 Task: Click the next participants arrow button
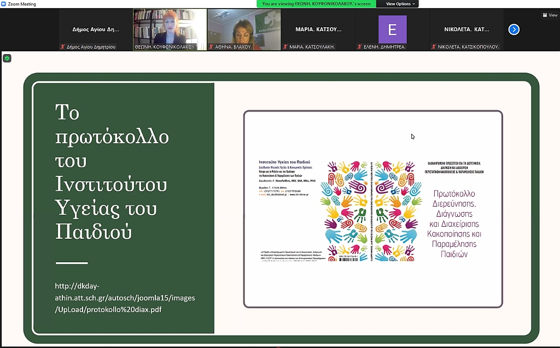514,30
